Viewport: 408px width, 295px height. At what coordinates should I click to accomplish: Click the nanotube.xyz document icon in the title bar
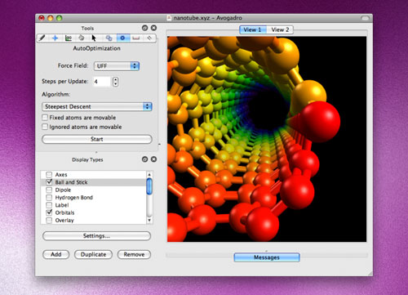point(169,18)
